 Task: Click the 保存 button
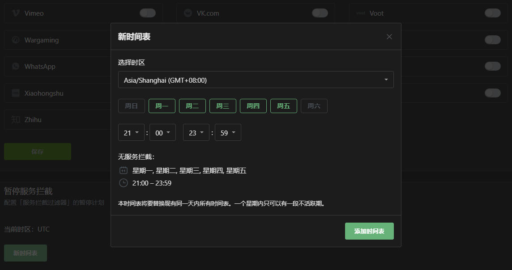click(x=37, y=152)
